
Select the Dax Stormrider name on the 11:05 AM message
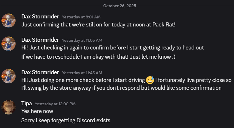[x=40, y=40]
